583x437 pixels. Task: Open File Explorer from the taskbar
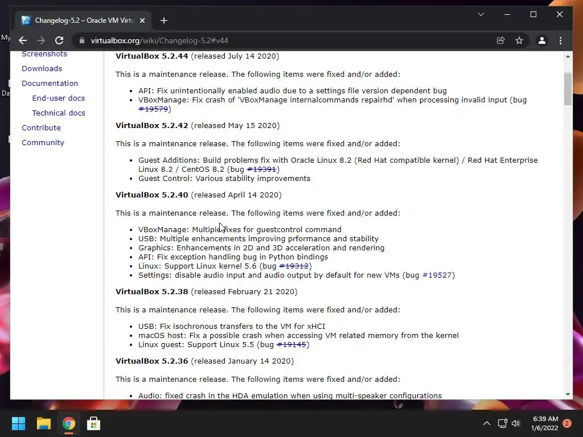[x=43, y=423]
